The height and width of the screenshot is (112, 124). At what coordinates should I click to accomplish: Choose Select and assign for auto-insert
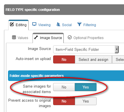93,59
